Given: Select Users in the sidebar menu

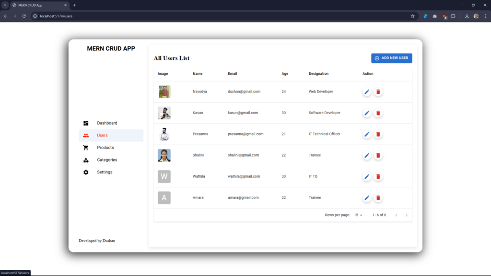Looking at the screenshot, I should coord(102,136).
